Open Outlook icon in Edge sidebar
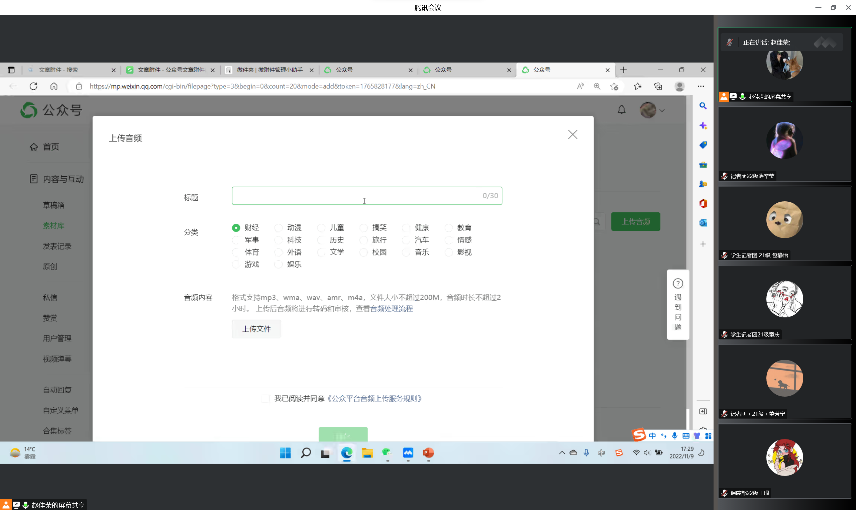856x510 pixels. click(x=703, y=223)
